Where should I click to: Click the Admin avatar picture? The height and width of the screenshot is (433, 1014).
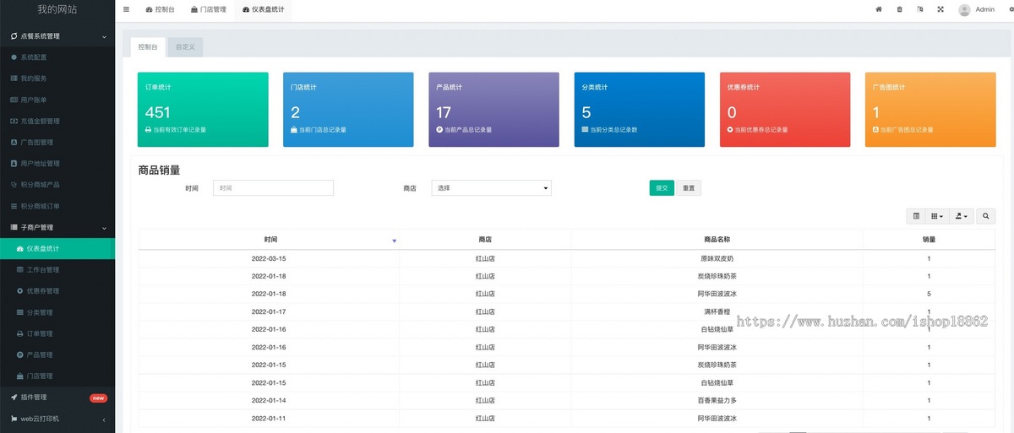click(x=964, y=9)
